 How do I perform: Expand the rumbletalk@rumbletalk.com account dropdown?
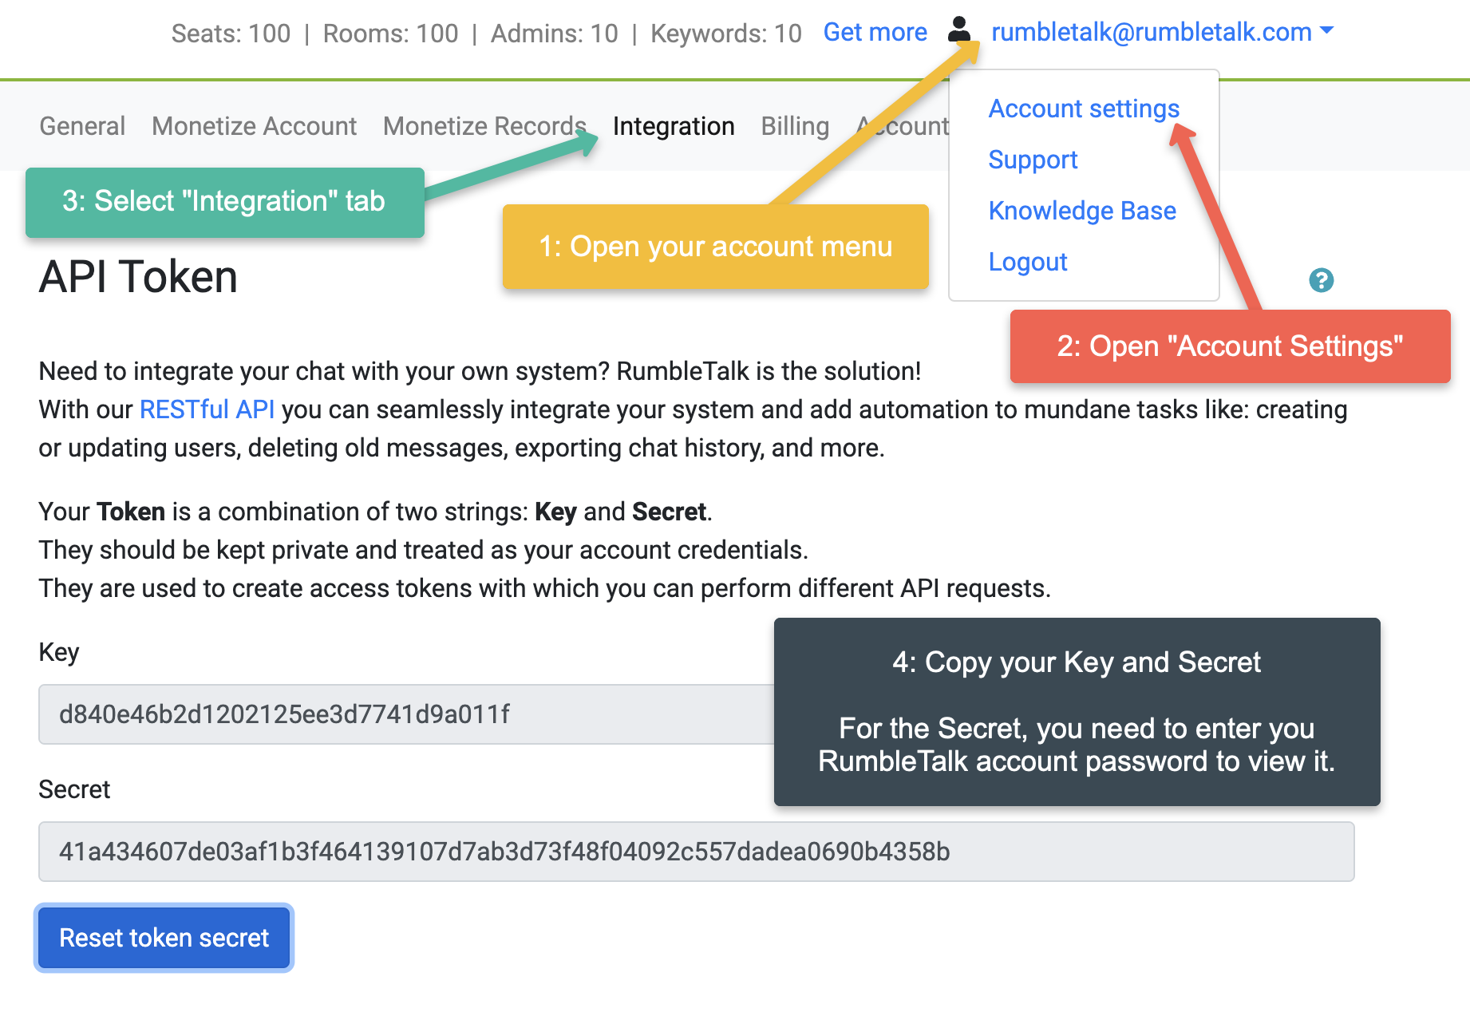[x=1161, y=32]
